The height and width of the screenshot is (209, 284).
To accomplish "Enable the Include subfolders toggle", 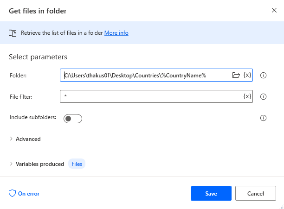I will (73, 119).
